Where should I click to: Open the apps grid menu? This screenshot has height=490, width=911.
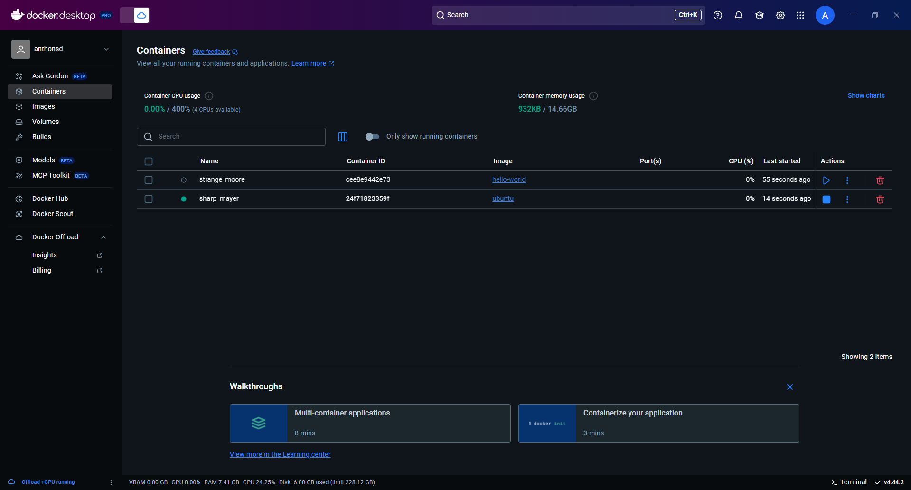point(800,15)
